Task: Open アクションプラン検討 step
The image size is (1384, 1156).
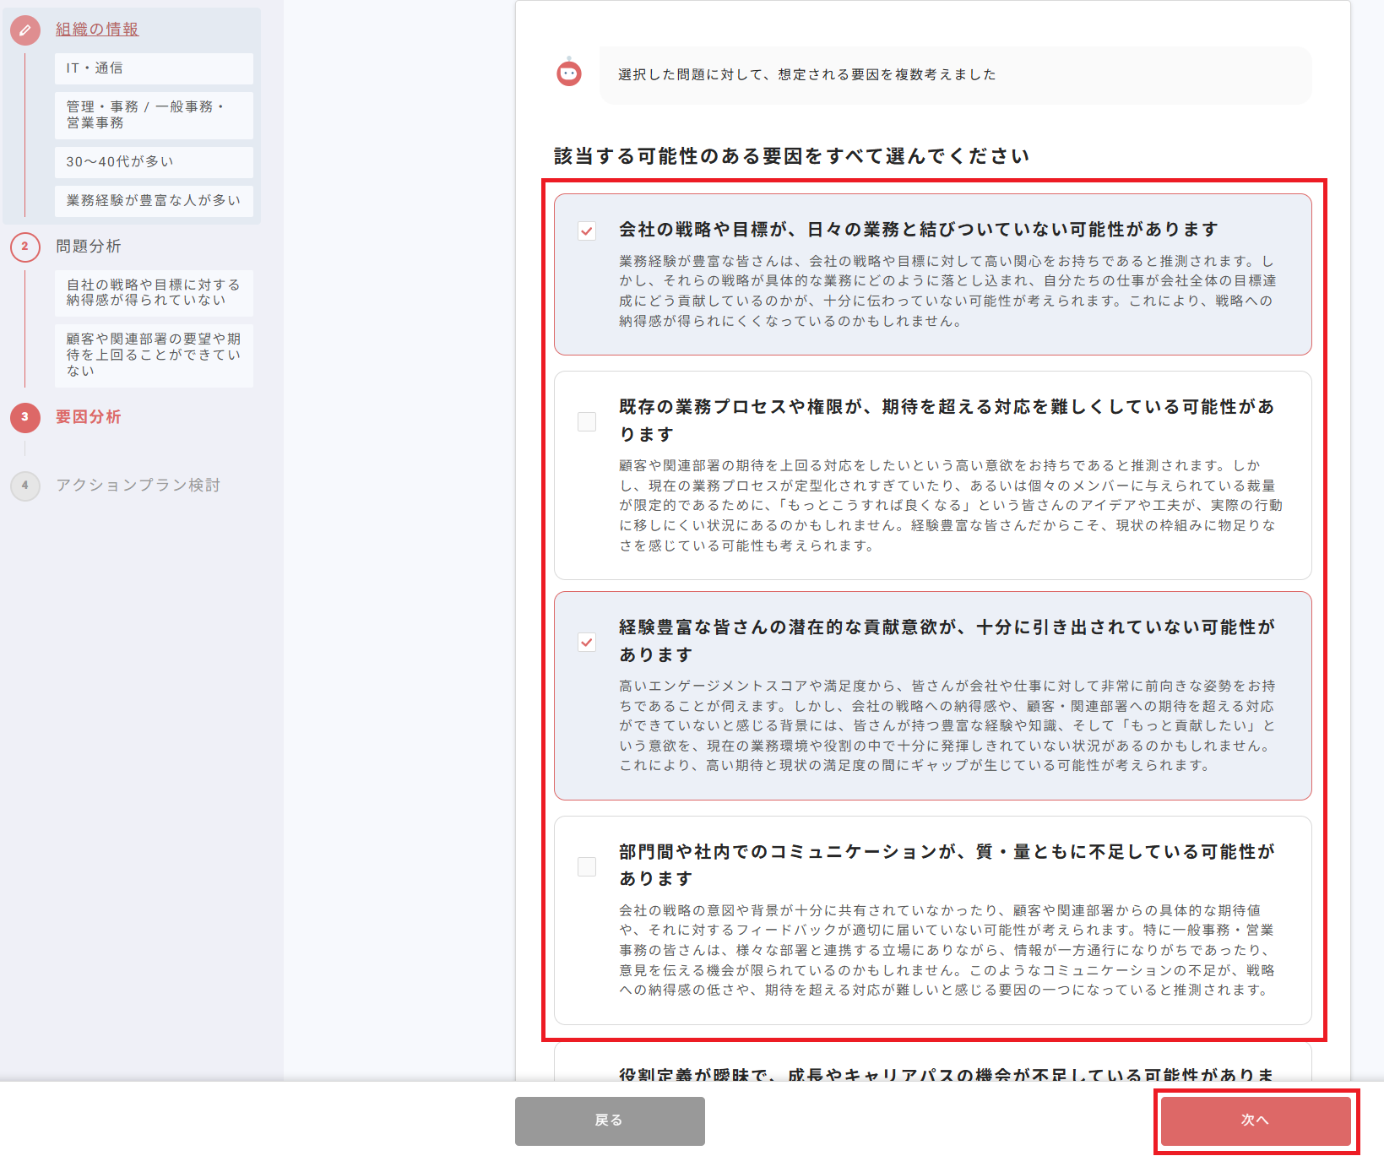Action: [x=138, y=486]
